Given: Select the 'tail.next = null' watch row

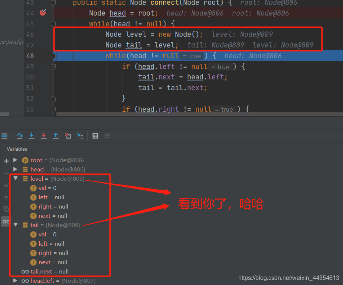Looking at the screenshot, I should coord(45,271).
